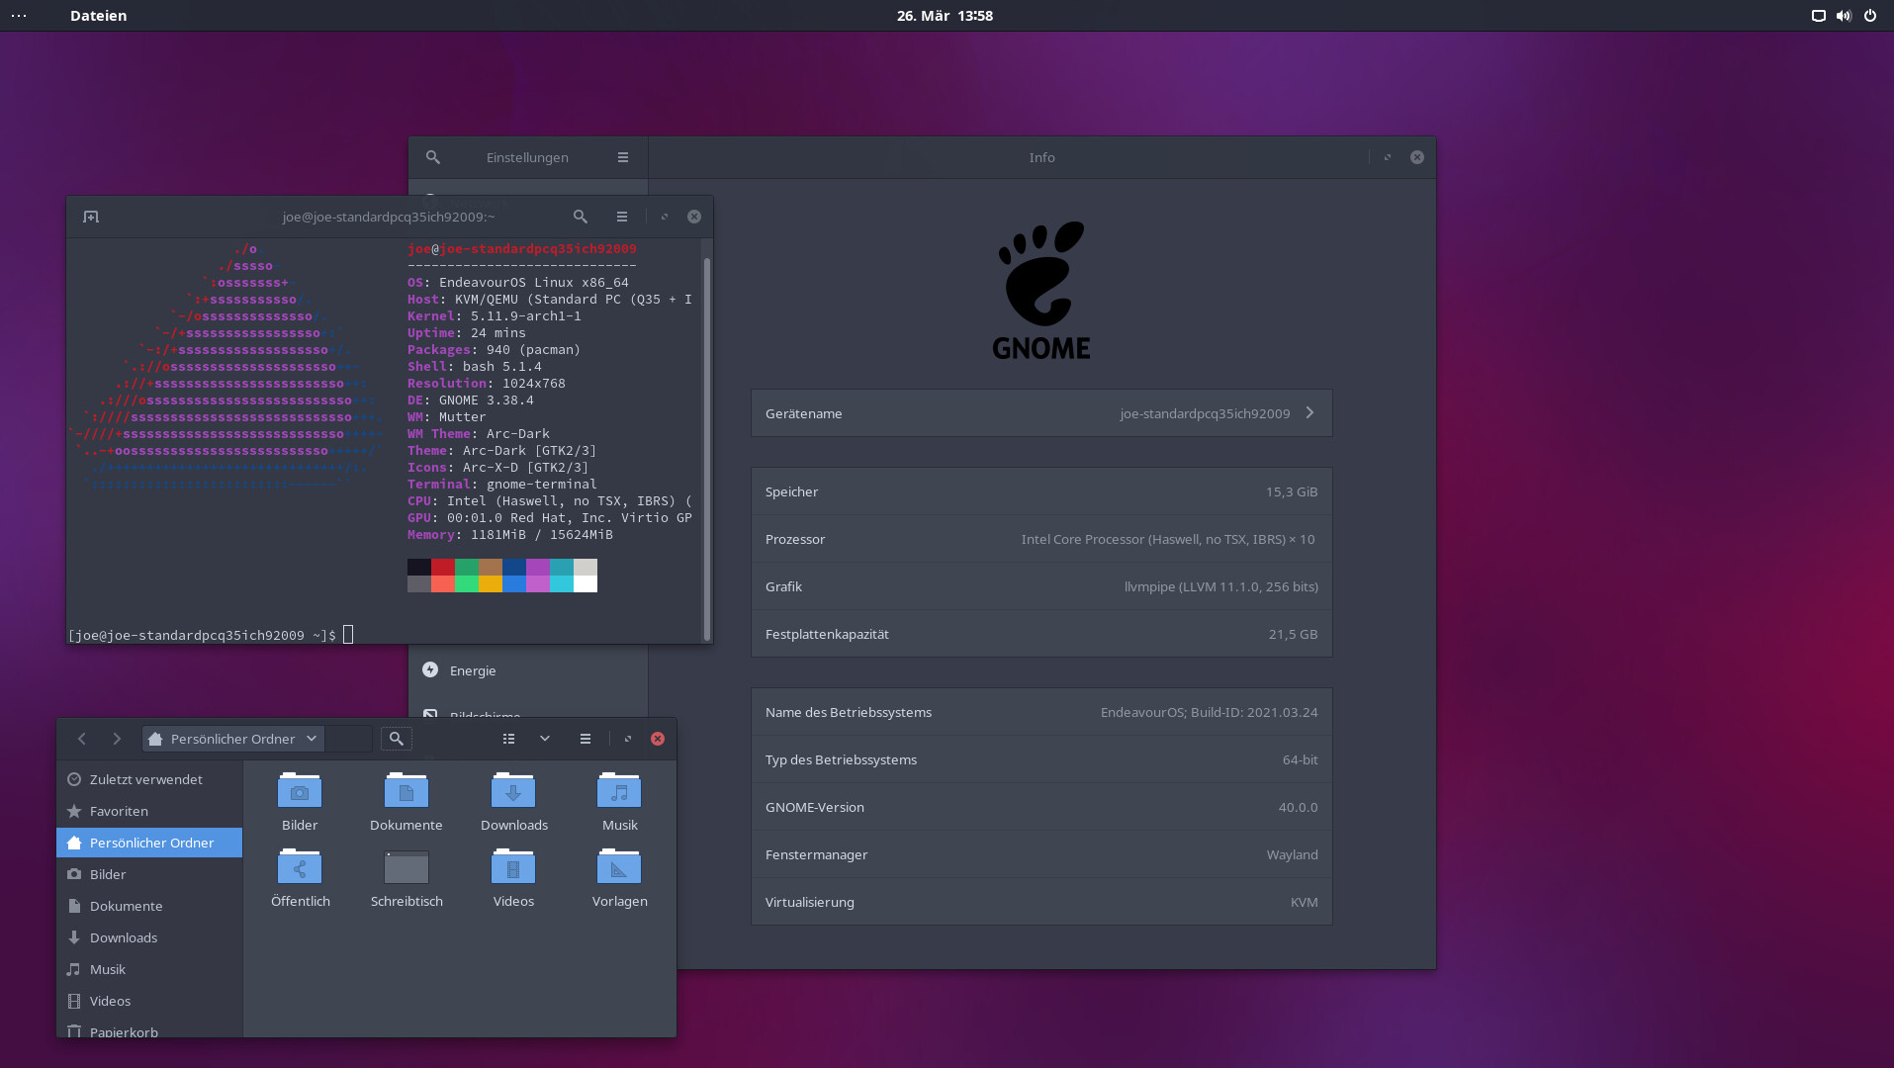
Task: Open the power menu icon in top bar
Action: pyautogui.click(x=1870, y=16)
